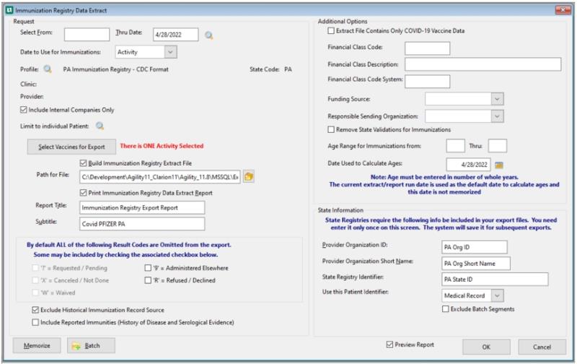Viewport: 577px width, 364px height.
Task: Open the Profile lookup magnifier icon
Action: (x=48, y=69)
